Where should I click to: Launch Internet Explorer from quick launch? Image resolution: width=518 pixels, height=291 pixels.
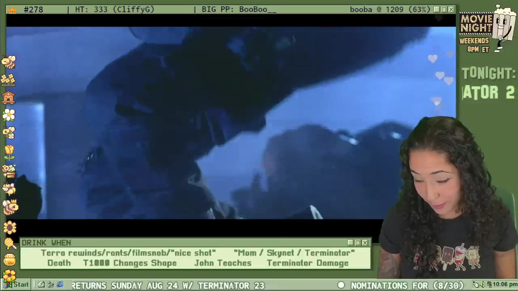pos(60,285)
